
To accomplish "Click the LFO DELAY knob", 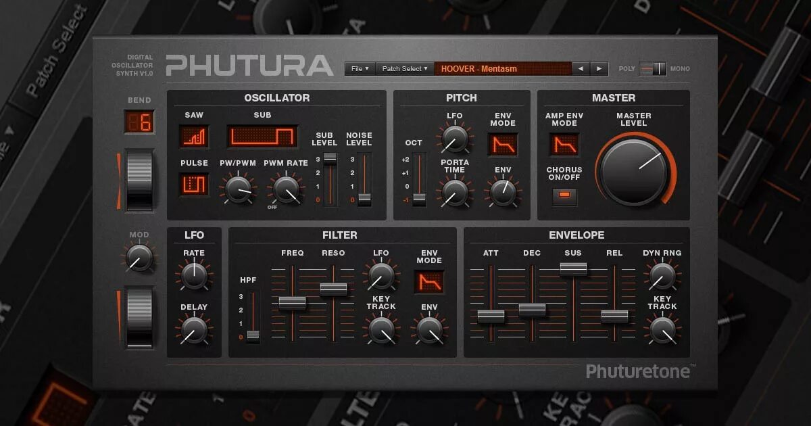I will click(x=193, y=330).
